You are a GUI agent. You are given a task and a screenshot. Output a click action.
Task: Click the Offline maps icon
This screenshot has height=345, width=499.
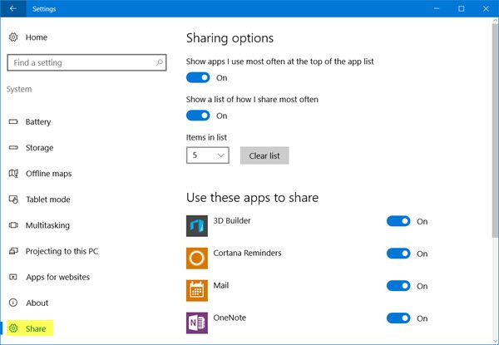13,174
